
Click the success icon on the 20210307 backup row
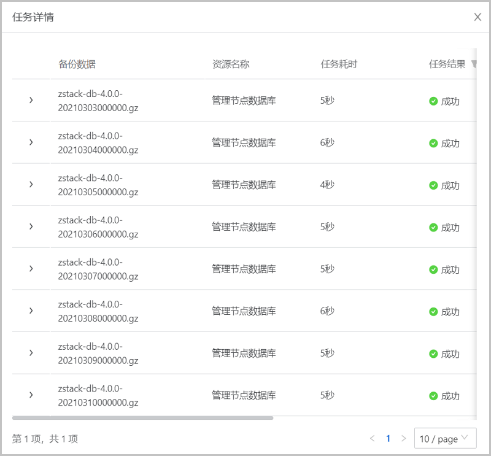click(433, 269)
